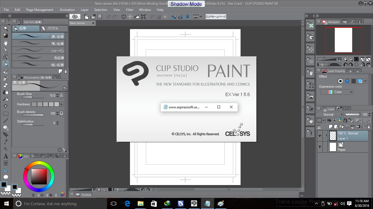Open a file using the folder icon
This screenshot has width=373, height=209.
pyautogui.click(x=93, y=17)
